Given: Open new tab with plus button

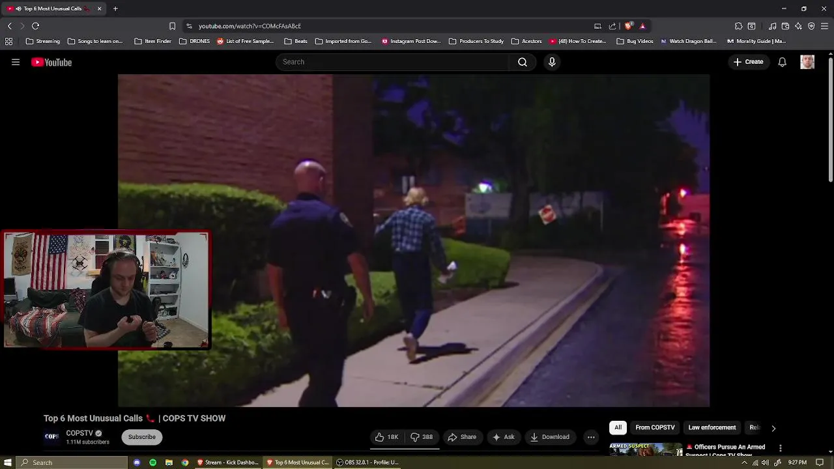Looking at the screenshot, I should click(x=115, y=8).
